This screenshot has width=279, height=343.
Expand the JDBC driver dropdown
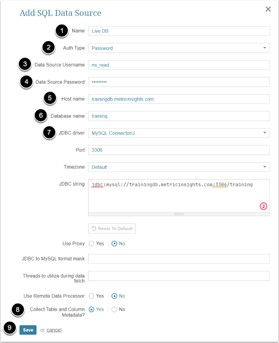[179, 133]
